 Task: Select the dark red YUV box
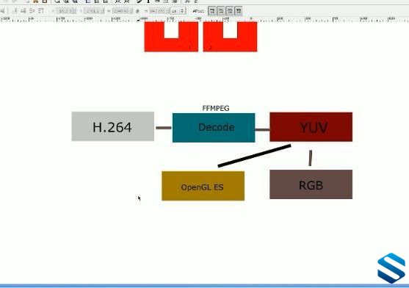coord(311,127)
